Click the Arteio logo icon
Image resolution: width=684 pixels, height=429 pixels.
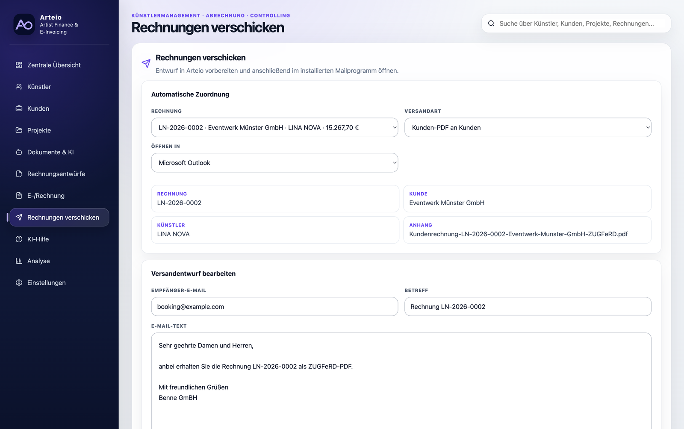pyautogui.click(x=24, y=24)
